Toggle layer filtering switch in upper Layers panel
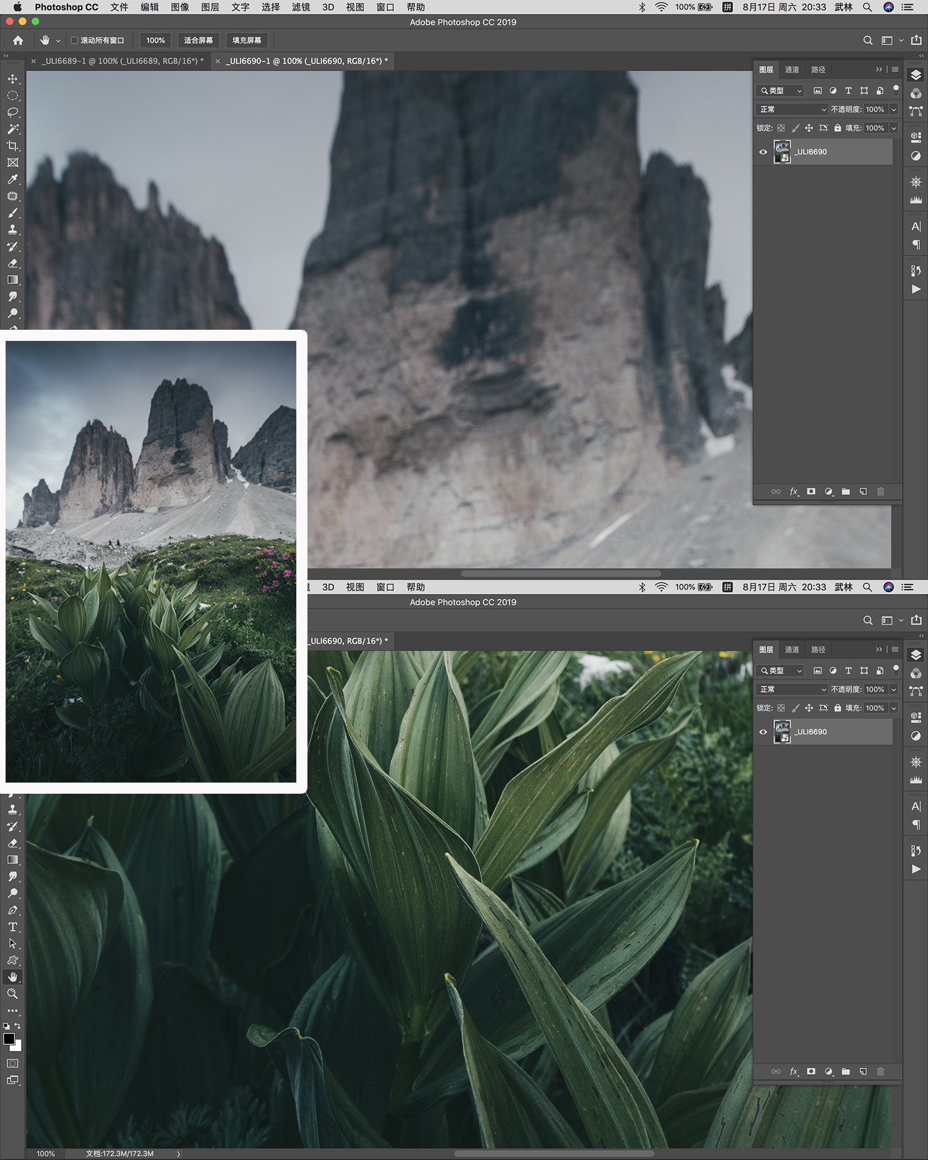Viewport: 928px width, 1160px height. (896, 90)
